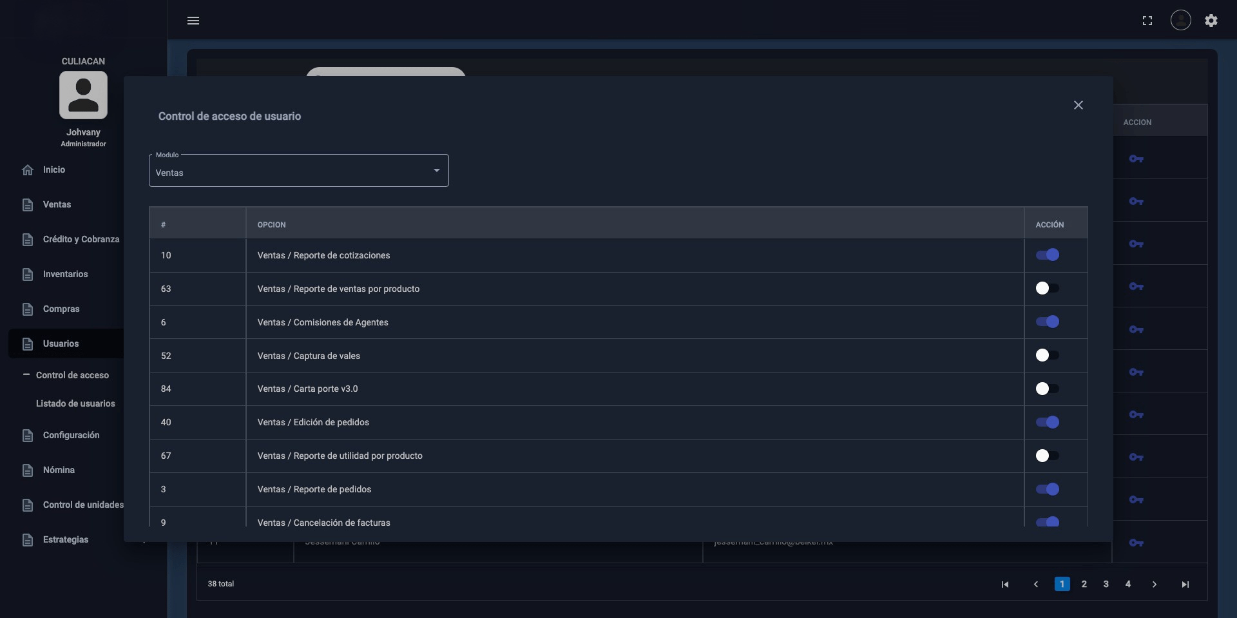
Task: Click the Compras sidebar icon
Action: 27,309
